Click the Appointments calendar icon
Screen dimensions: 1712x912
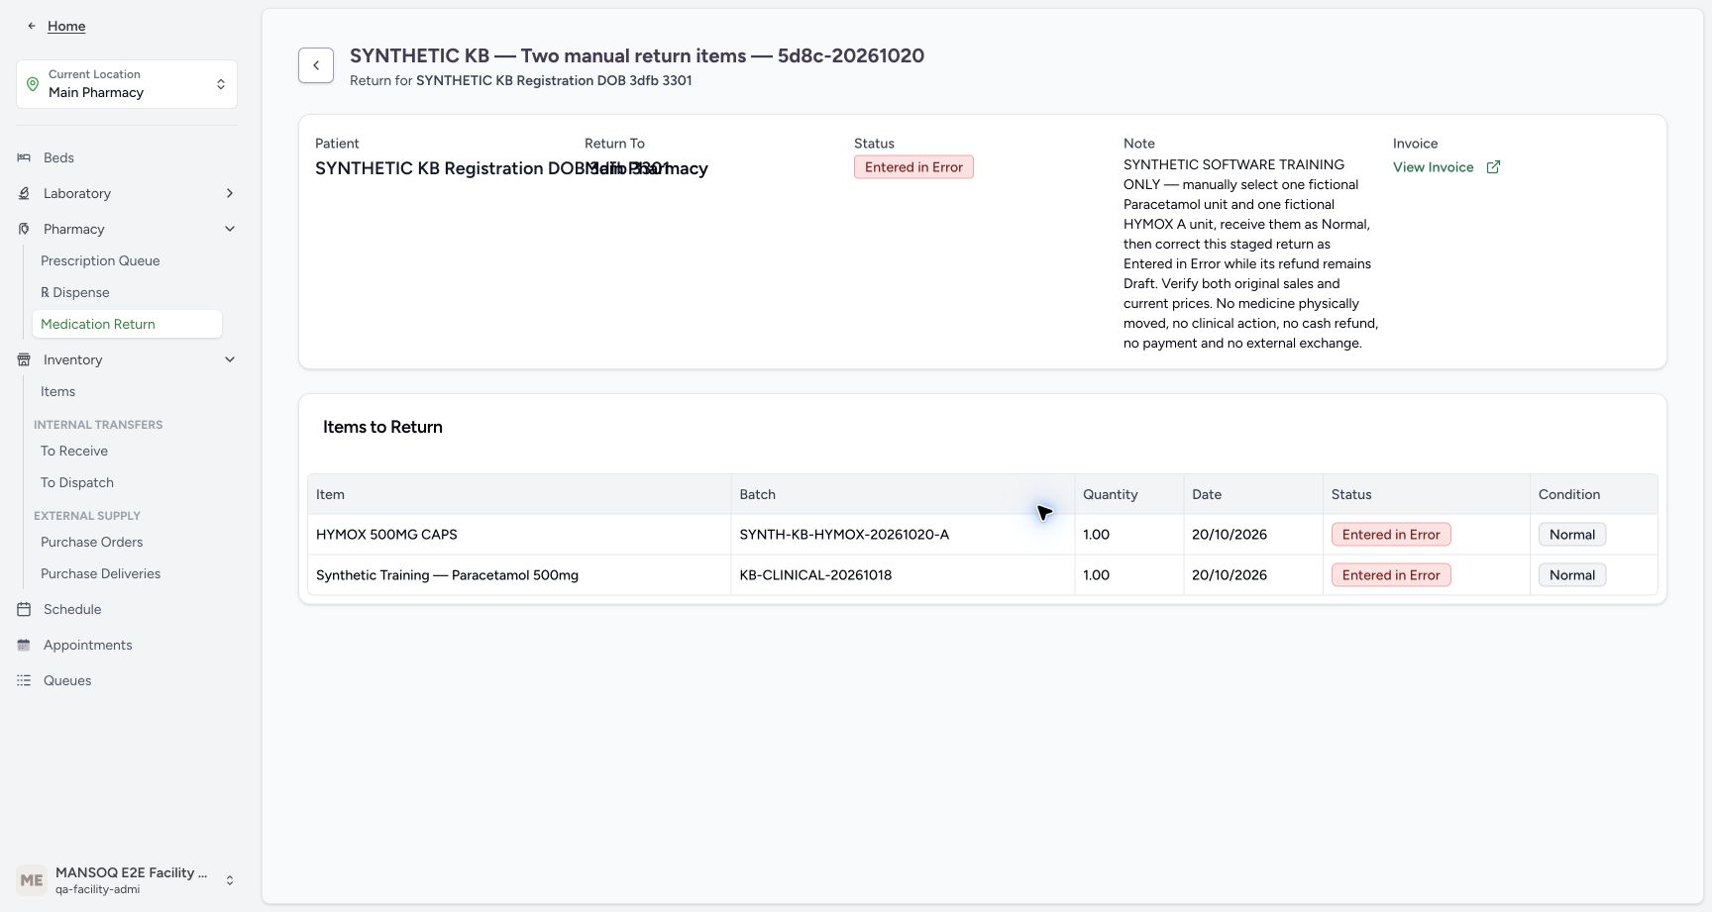click(x=24, y=645)
